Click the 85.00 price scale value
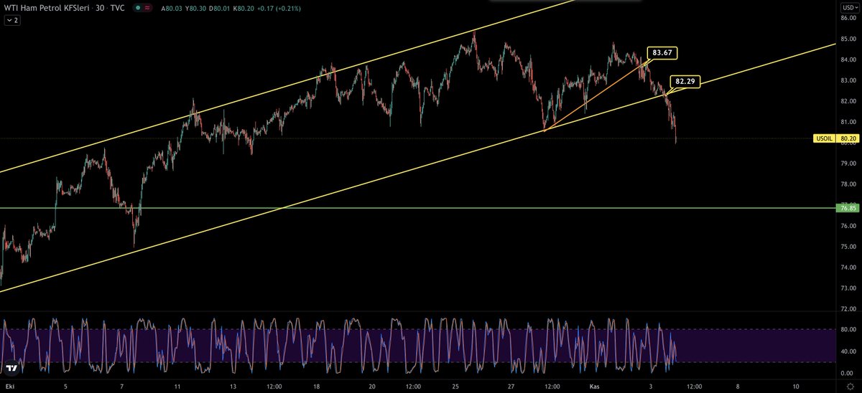The width and height of the screenshot is (862, 393). tap(848, 39)
